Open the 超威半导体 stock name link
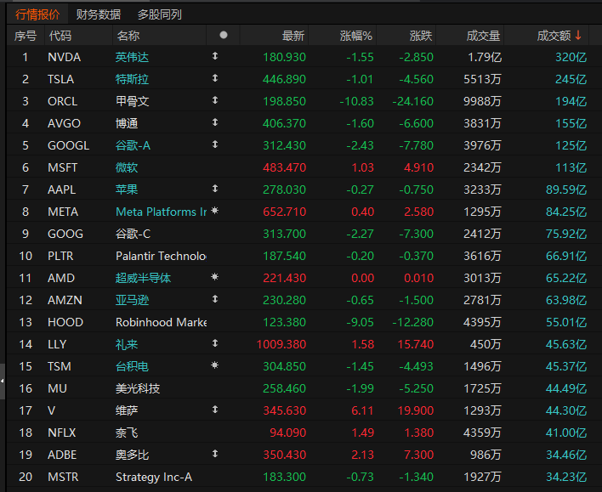602x492 pixels. (x=143, y=278)
